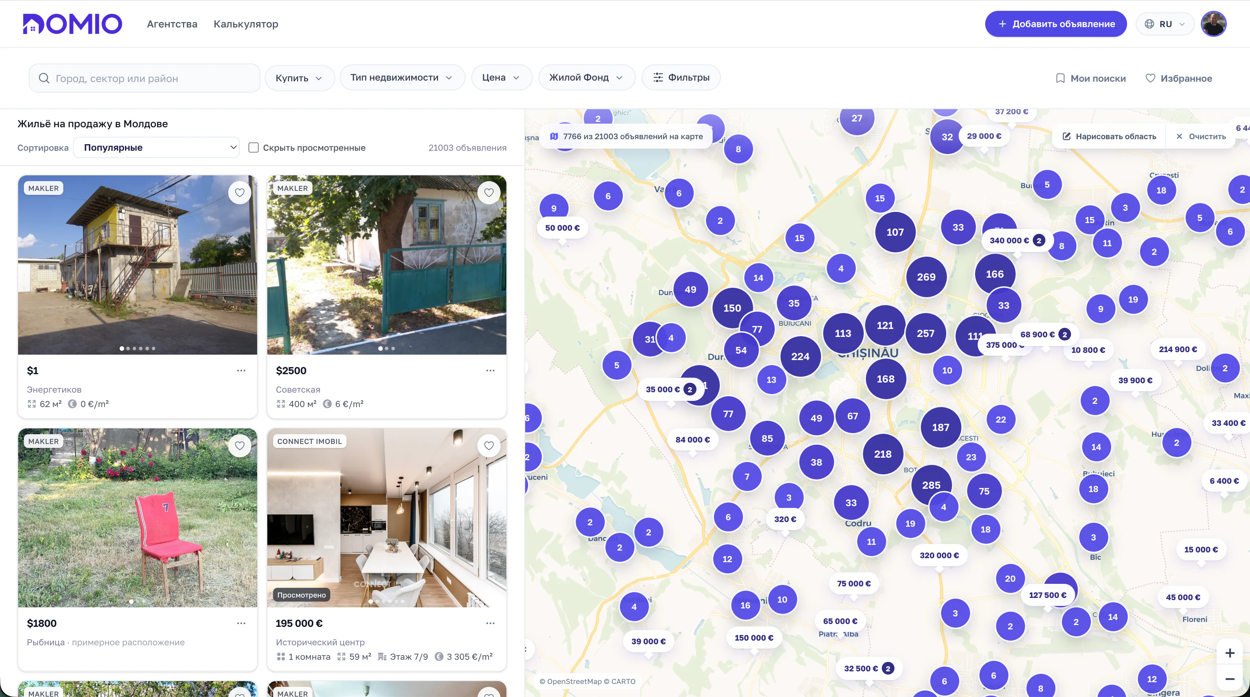Image resolution: width=1250 pixels, height=697 pixels.
Task: Click the Добавить объявление button
Action: tap(1056, 24)
